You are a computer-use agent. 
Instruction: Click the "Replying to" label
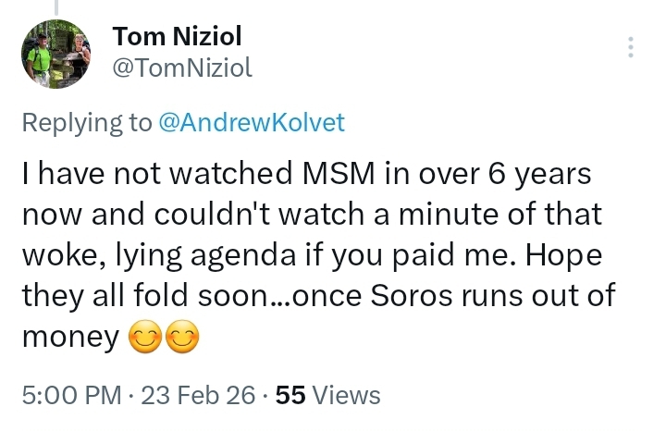(x=87, y=123)
